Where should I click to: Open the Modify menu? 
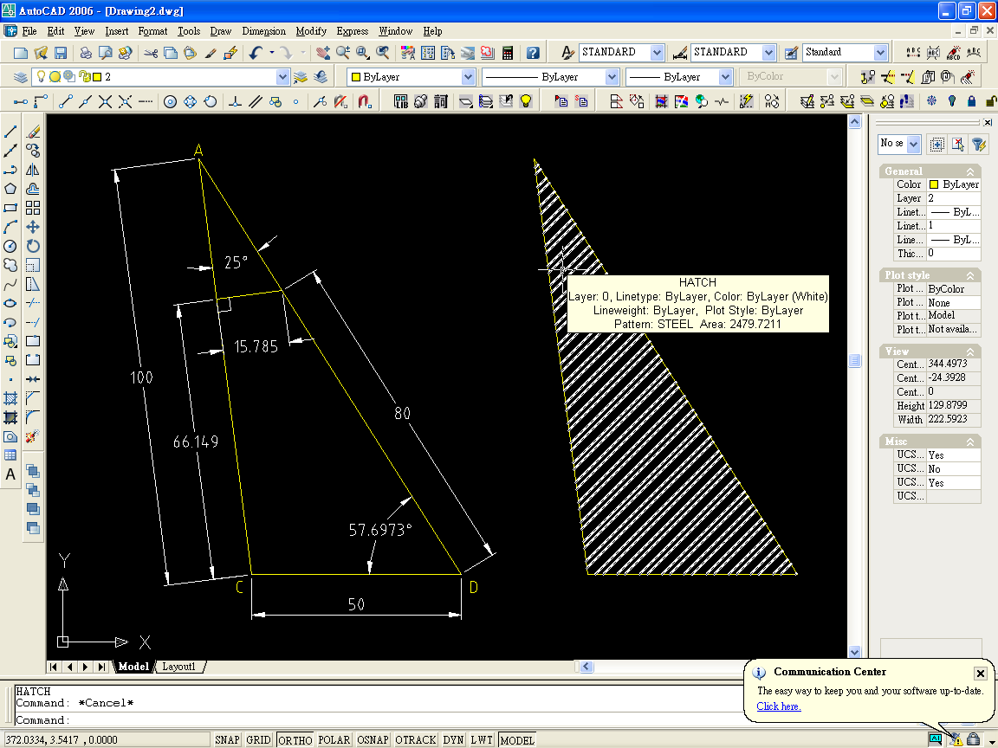click(311, 31)
